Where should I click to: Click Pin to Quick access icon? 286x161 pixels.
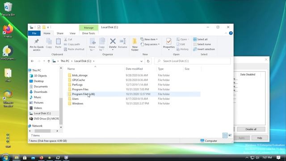click(37, 41)
